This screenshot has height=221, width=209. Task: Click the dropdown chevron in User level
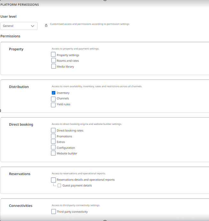33,26
